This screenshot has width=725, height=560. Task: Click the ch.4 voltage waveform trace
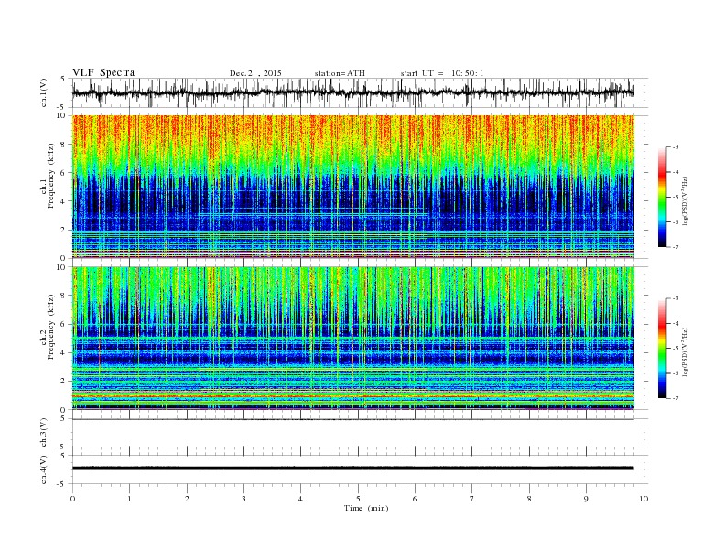[x=352, y=468]
